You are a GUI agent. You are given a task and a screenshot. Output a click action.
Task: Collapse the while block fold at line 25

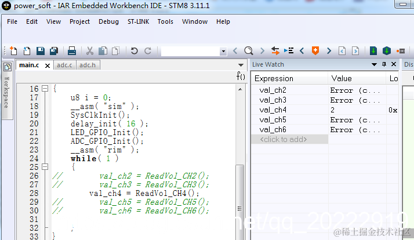(45, 167)
